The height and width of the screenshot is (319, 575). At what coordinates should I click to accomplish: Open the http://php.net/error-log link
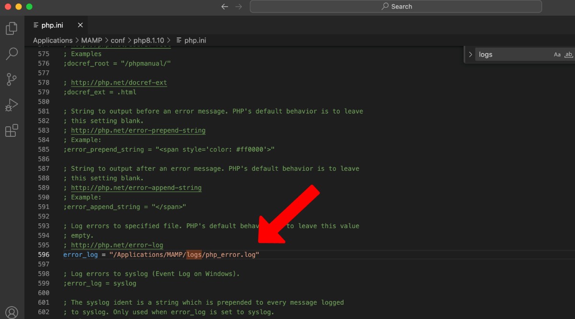(x=117, y=245)
